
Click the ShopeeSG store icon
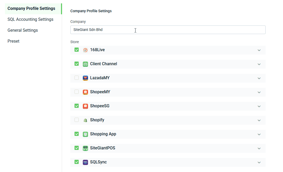pos(85,106)
